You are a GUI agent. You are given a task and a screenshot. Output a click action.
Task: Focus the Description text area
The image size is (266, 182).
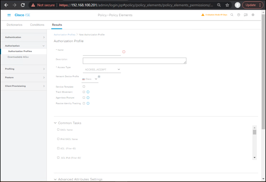click(x=134, y=61)
